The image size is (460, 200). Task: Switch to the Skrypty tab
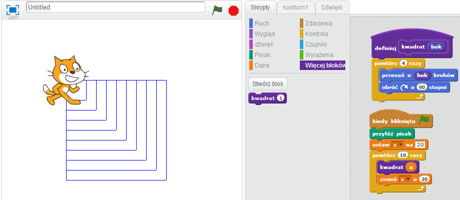tap(260, 7)
